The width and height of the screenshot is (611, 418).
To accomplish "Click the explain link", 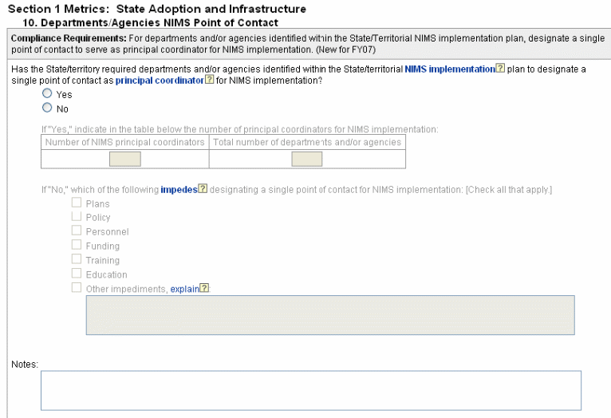I will [184, 289].
